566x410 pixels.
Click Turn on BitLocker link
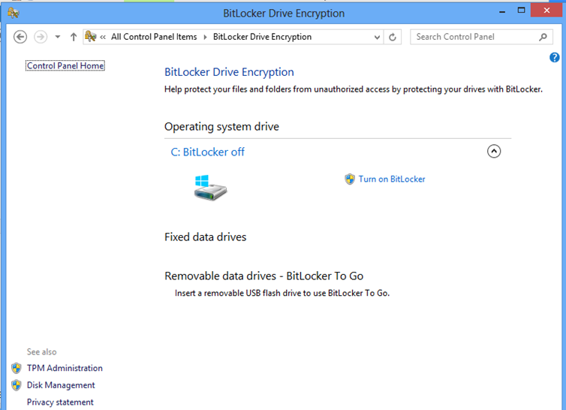pos(392,179)
